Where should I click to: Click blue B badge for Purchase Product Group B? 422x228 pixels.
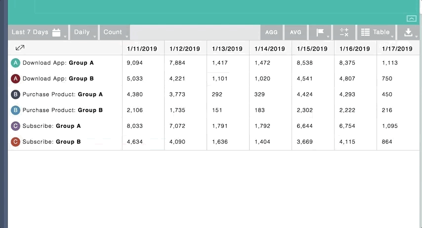[16, 110]
